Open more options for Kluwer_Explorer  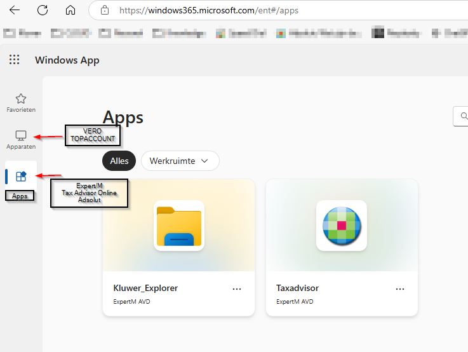[x=237, y=288]
